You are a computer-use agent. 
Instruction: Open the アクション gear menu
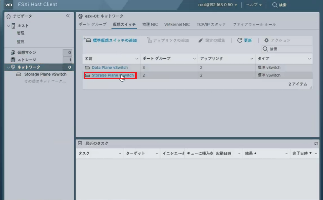(277, 40)
